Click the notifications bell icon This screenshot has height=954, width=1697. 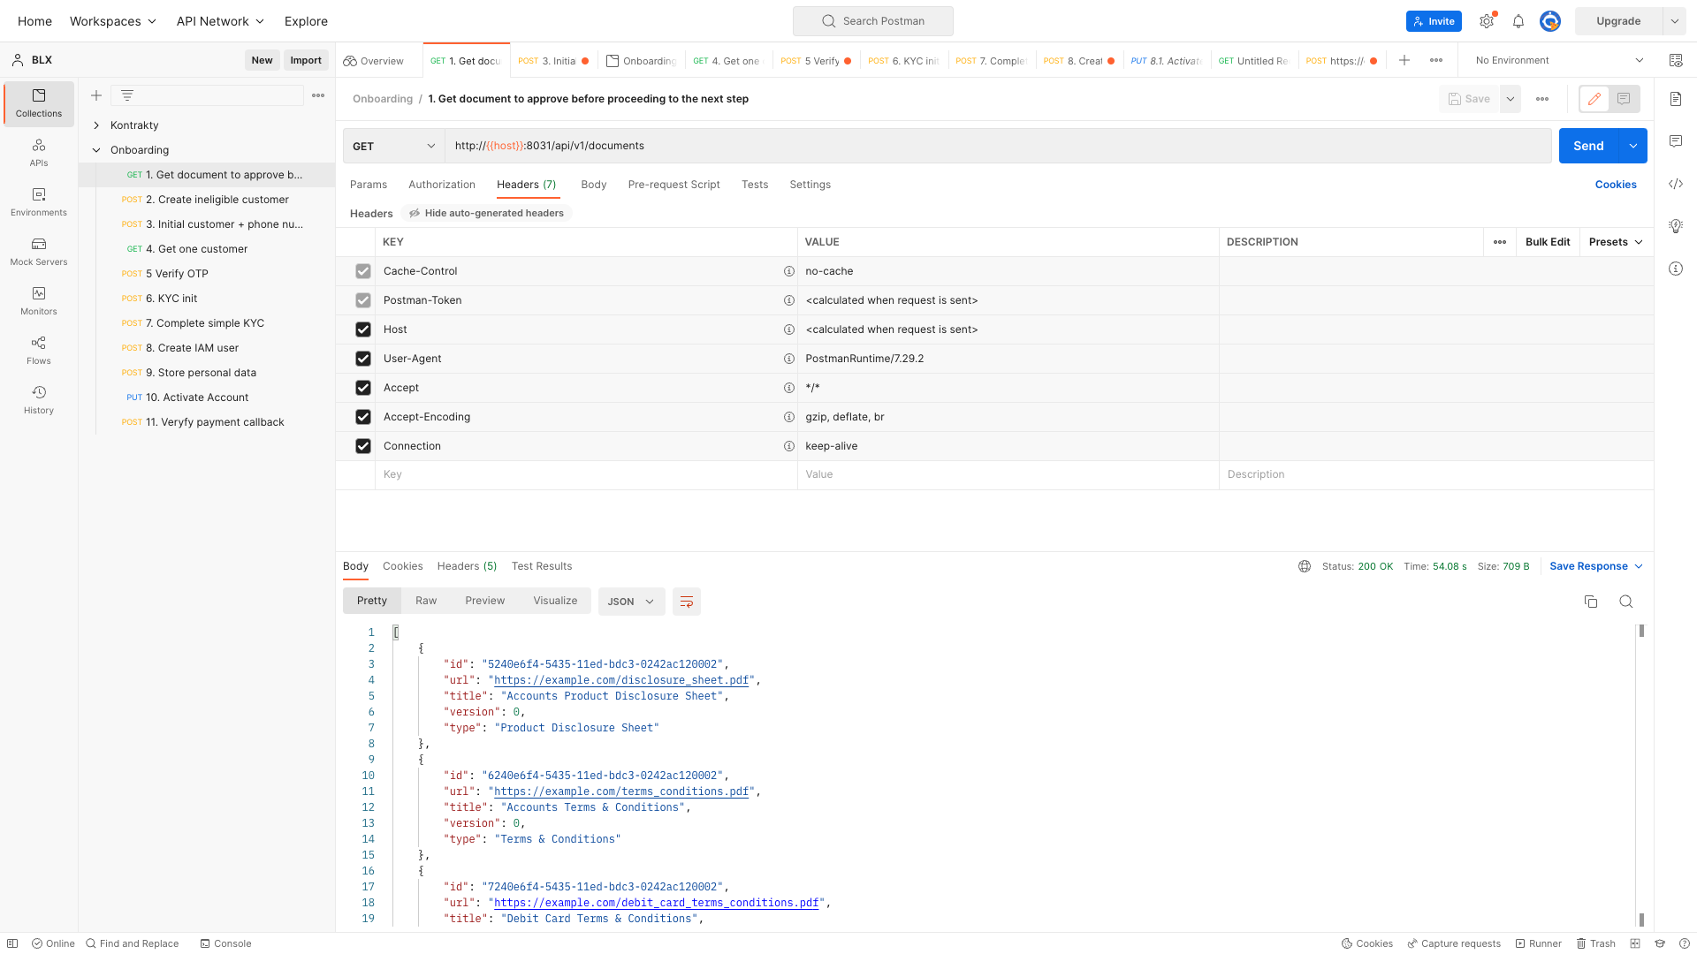[x=1518, y=21]
